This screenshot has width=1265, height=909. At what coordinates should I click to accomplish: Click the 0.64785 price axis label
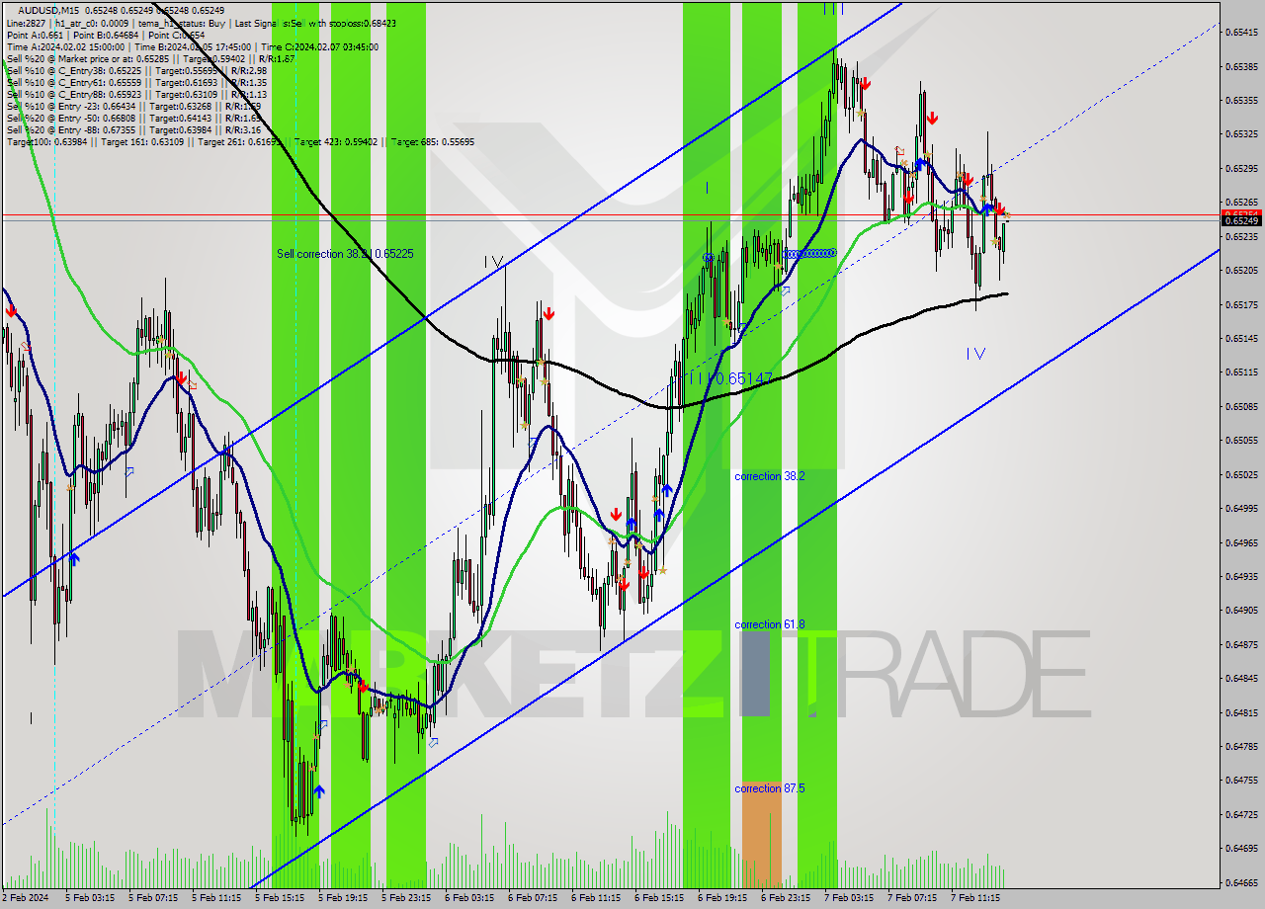click(x=1241, y=746)
